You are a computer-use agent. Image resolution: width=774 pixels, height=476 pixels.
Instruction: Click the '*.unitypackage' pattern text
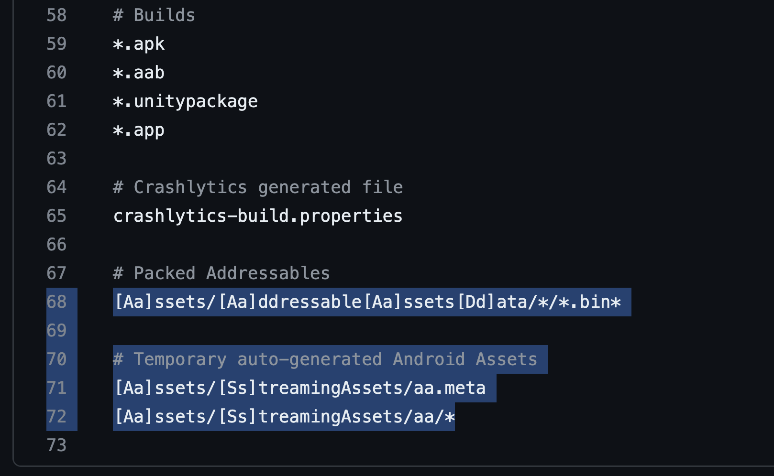click(x=185, y=101)
